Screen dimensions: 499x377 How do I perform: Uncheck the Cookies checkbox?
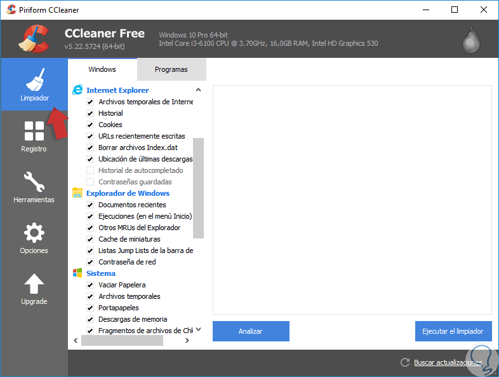[x=90, y=125]
